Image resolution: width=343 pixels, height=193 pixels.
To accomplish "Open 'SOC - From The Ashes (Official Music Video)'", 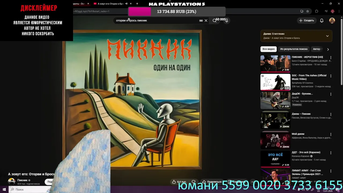I will (309, 77).
